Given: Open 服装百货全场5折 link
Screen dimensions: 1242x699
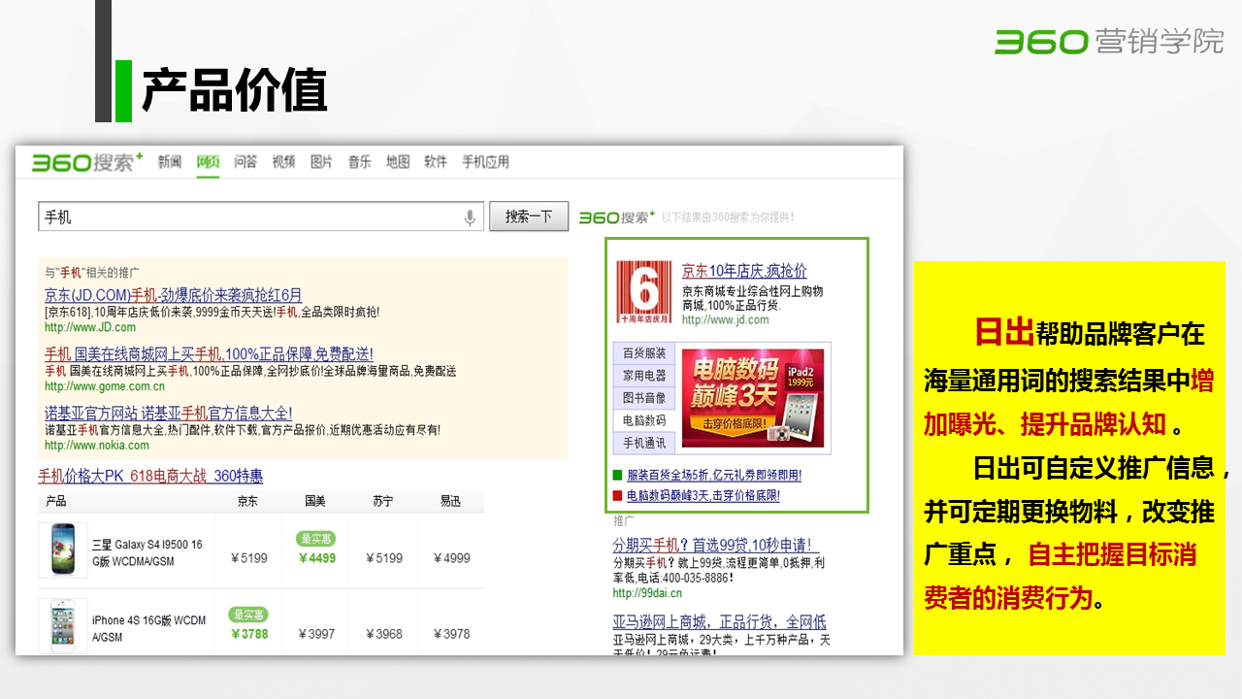Looking at the screenshot, I should coord(714,476).
